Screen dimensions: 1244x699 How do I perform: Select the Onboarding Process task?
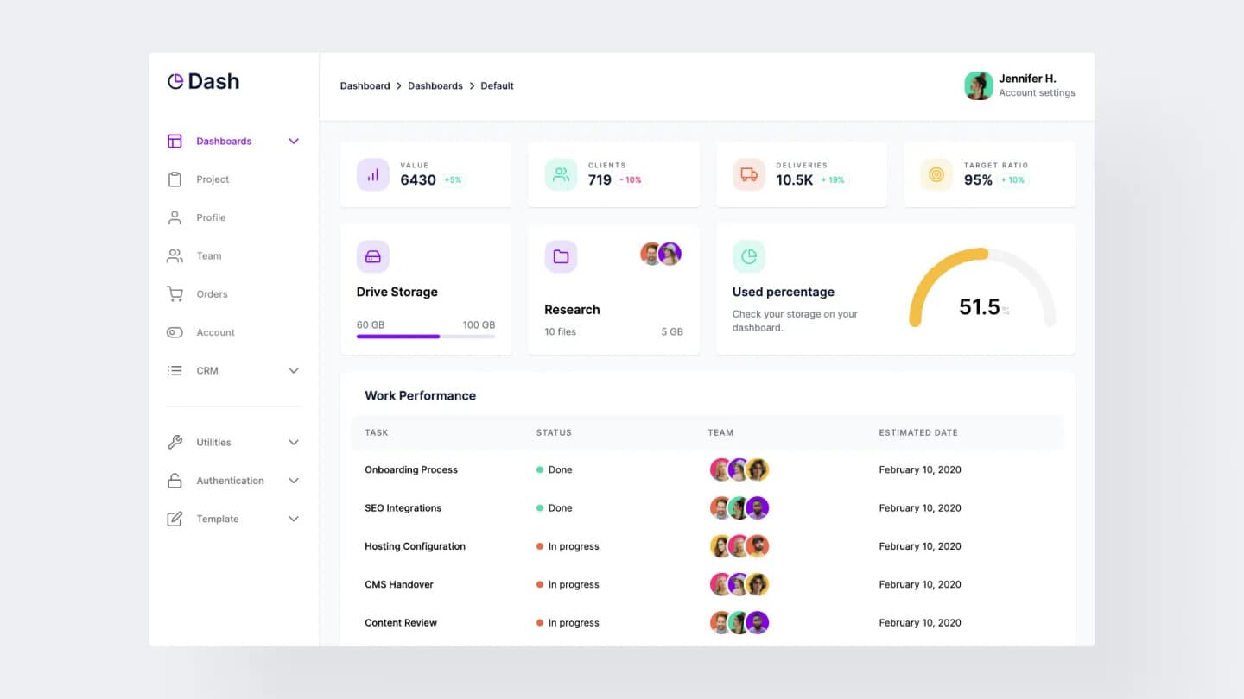[x=411, y=469]
